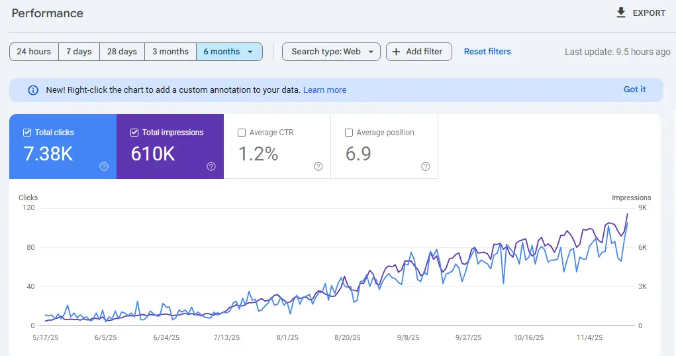The width and height of the screenshot is (676, 356).
Task: Open the Search type: Web dropdown
Action: point(331,52)
